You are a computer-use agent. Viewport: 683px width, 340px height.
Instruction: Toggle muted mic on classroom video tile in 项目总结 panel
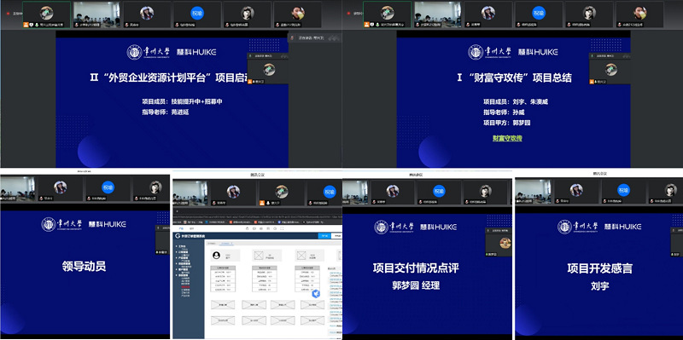[417, 25]
